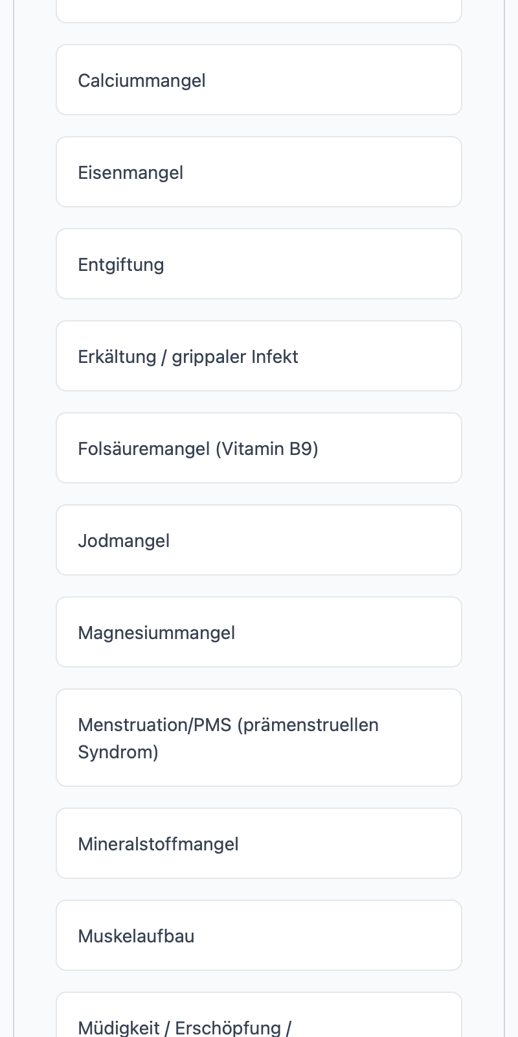Viewport: 518px width, 1037px height.
Task: Tap the Muskelaufbau label text
Action: [136, 936]
